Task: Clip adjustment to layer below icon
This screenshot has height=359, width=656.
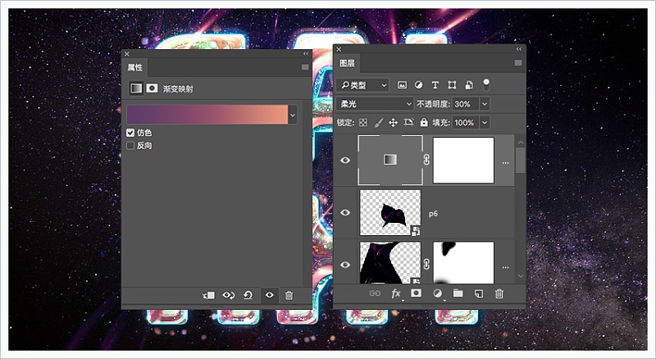Action: point(208,295)
